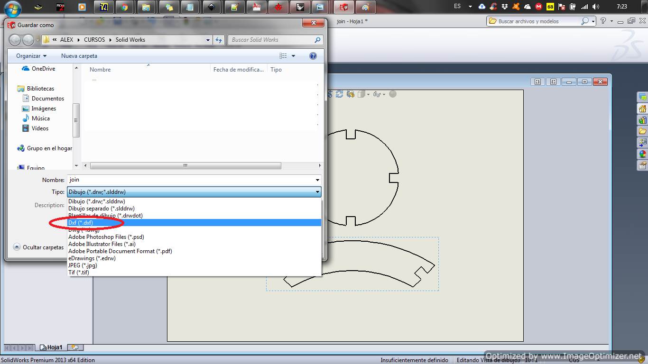This screenshot has height=364, width=648.
Task: Sort by the Nombre column header
Action: coord(100,70)
